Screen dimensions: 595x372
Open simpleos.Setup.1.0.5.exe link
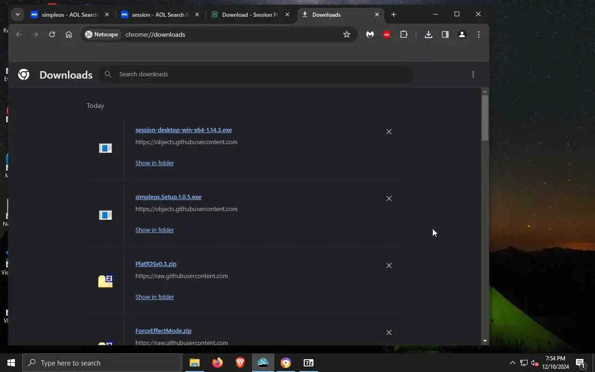pyautogui.click(x=168, y=197)
